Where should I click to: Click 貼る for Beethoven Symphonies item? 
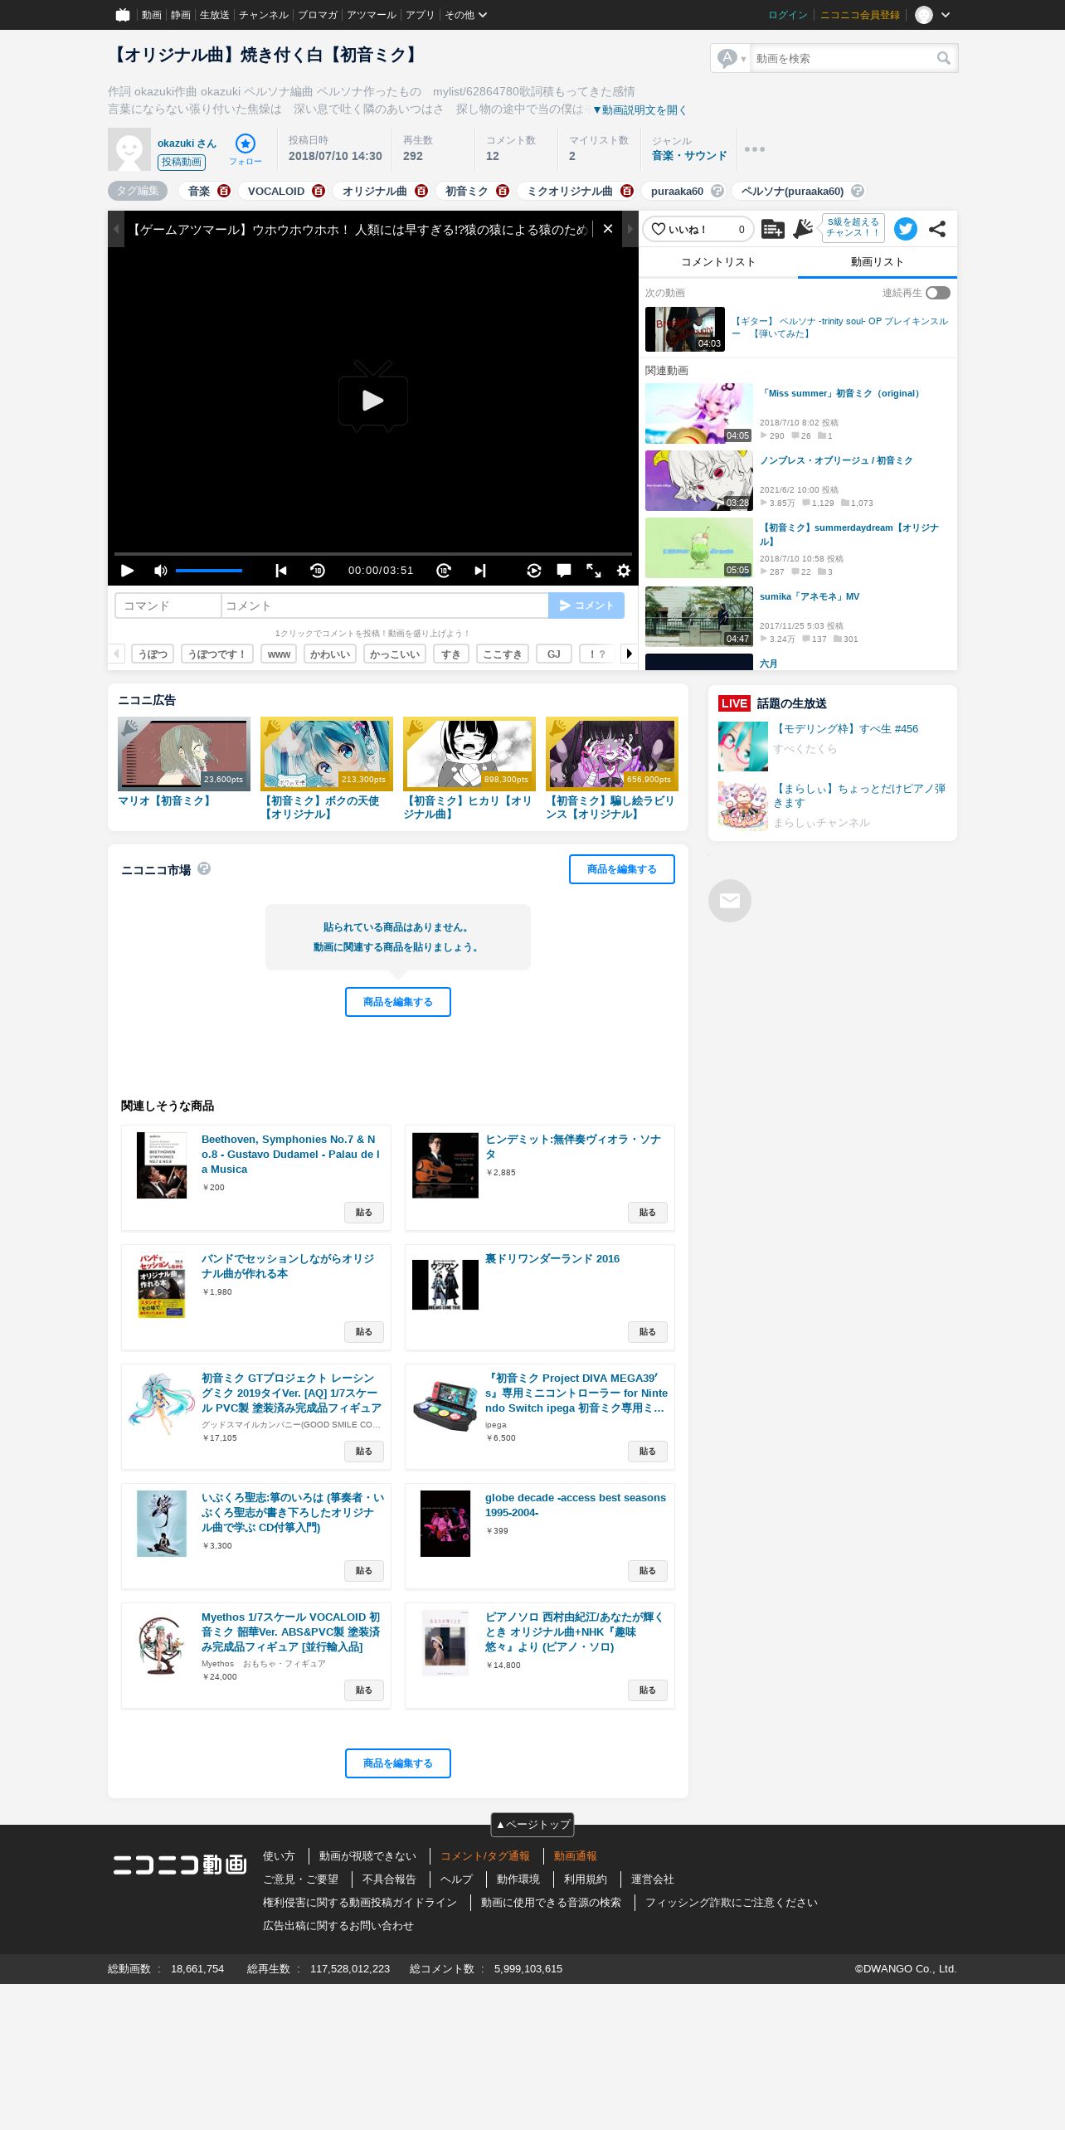364,1213
